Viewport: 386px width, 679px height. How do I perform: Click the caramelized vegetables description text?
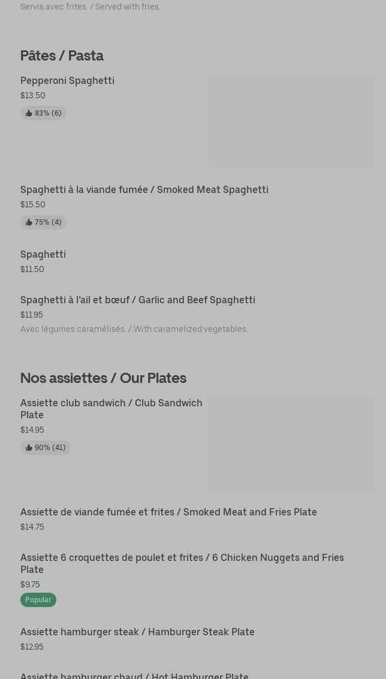[x=134, y=329]
